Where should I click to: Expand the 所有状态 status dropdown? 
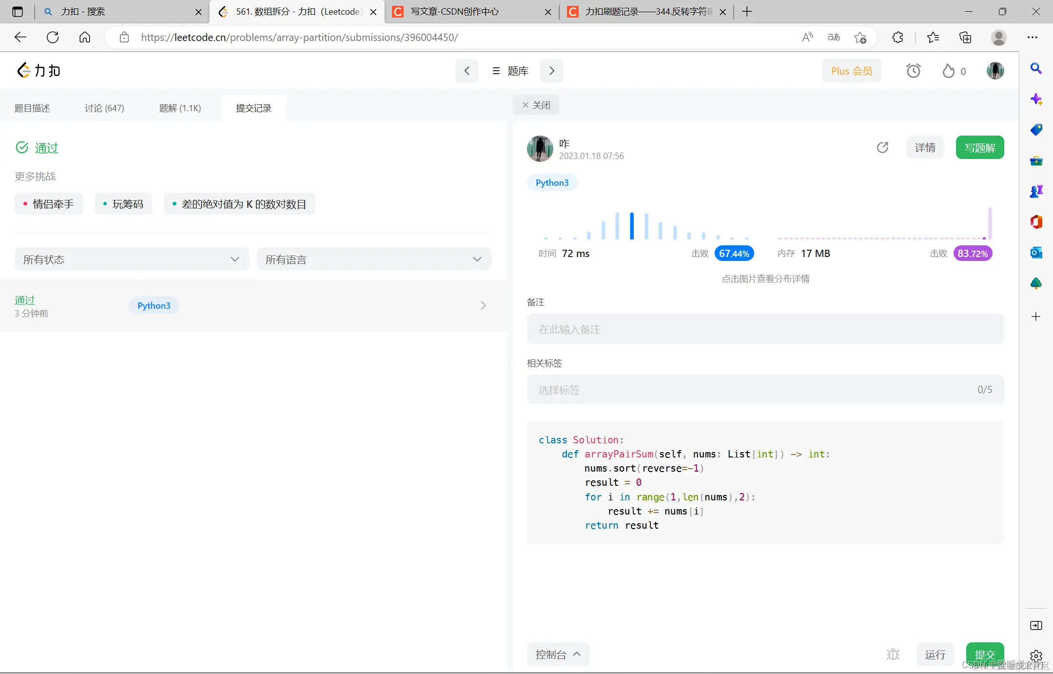click(x=132, y=259)
